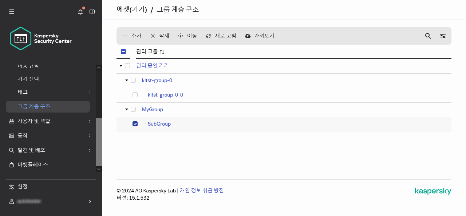Click the select-all checkbox in header
The width and height of the screenshot is (466, 216).
123,51
